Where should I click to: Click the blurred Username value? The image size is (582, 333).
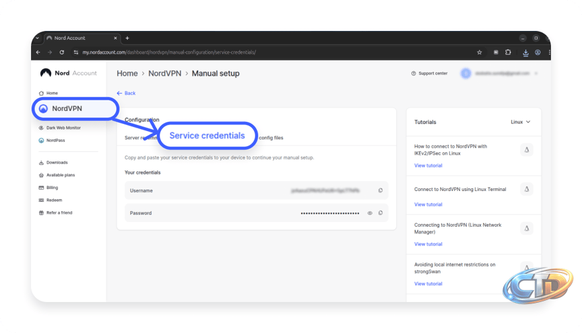click(325, 190)
